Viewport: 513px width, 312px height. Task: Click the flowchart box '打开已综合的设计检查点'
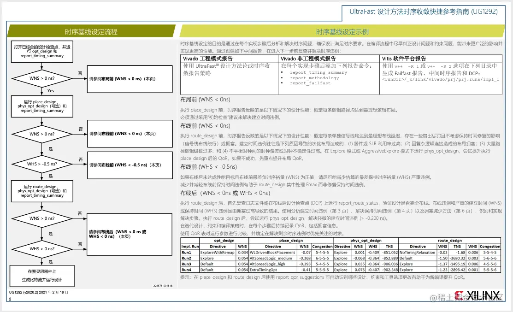42,51
